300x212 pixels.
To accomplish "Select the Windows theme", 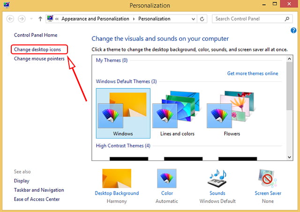I will click(x=123, y=113).
